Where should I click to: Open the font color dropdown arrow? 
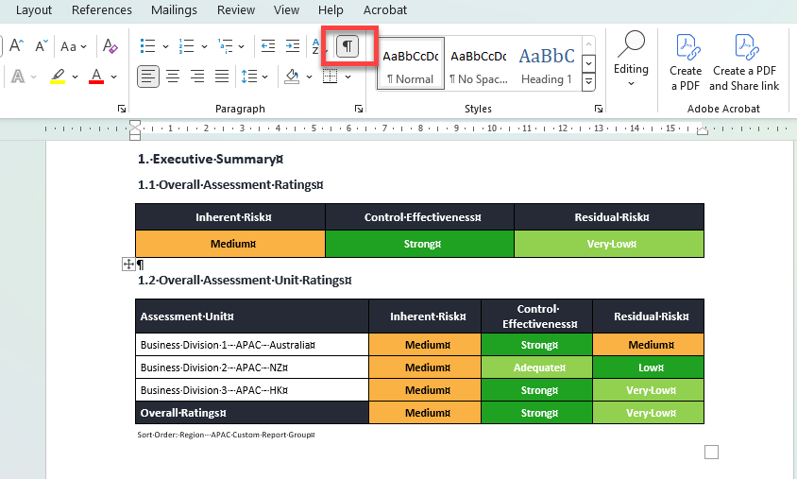[x=113, y=77]
